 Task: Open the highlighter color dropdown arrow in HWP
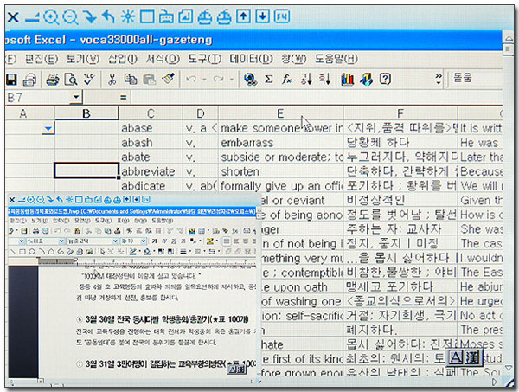(217, 241)
